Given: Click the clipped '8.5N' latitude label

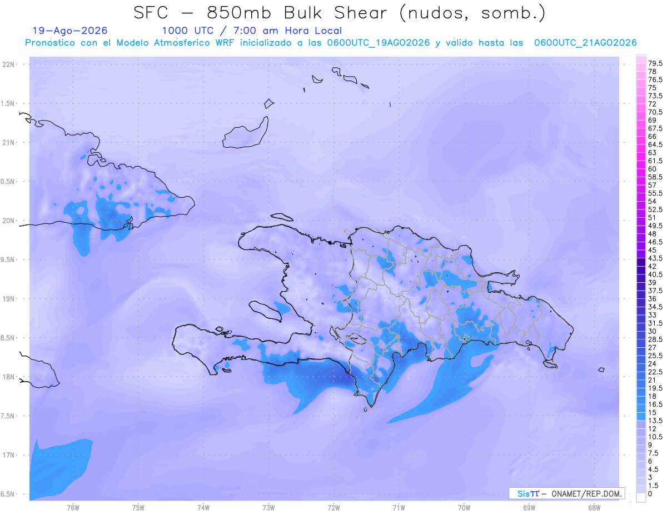Looking at the screenshot, I should (8, 338).
